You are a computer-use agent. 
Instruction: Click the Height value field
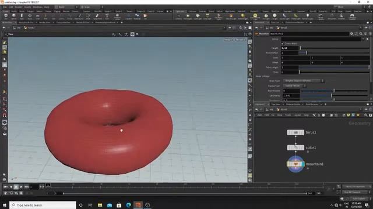[290, 48]
